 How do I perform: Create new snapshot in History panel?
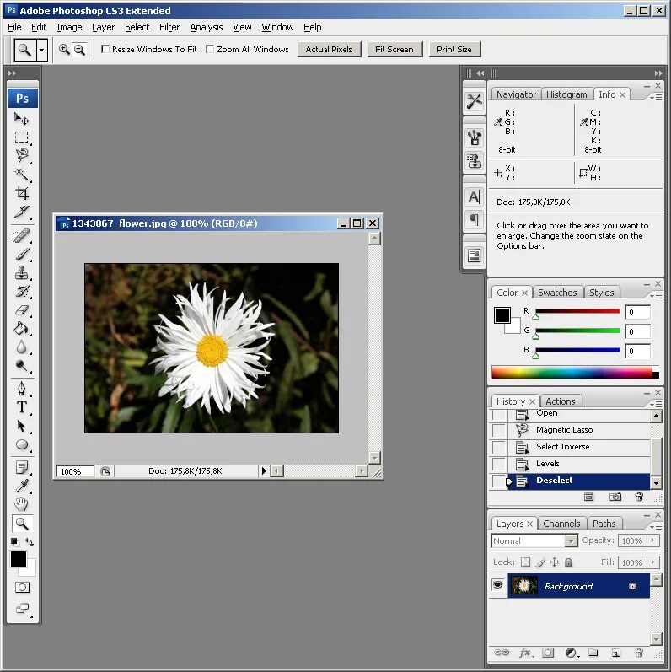tap(615, 497)
